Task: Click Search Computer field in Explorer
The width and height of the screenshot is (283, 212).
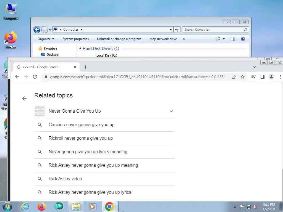Action: pyautogui.click(x=216, y=30)
